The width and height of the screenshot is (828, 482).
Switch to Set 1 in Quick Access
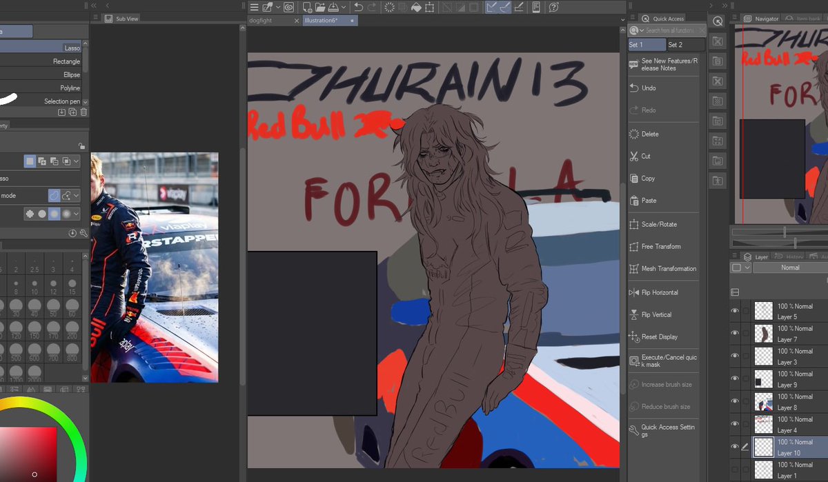click(647, 45)
